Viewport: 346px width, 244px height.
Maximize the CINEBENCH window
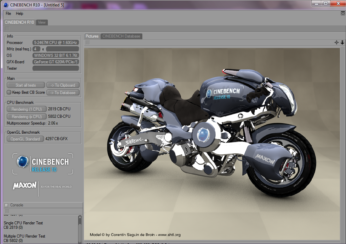click(x=326, y=4)
